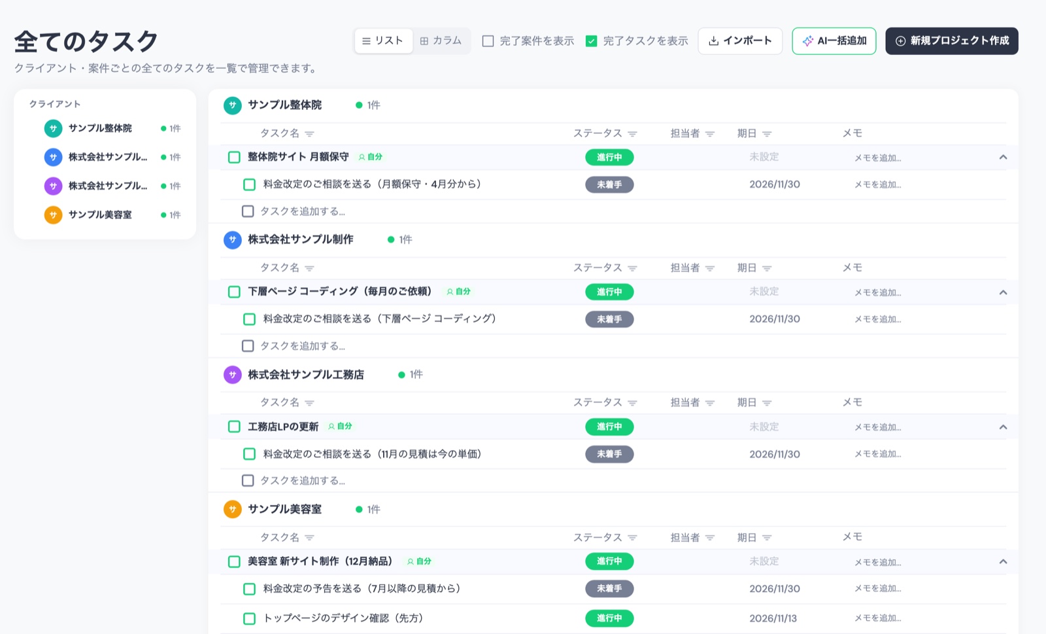Viewport: 1046px width, 634px height.
Task: Collapse the 下層ページ コーディング project row
Action: point(1003,292)
